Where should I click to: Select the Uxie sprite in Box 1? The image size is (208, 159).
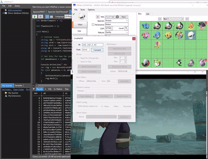tap(168, 36)
